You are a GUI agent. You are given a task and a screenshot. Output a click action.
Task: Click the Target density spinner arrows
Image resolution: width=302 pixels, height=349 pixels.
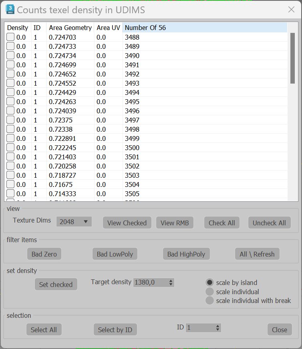[171, 283]
